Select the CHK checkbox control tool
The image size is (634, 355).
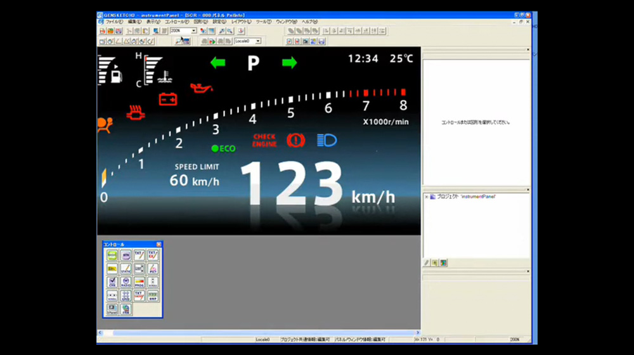click(x=112, y=283)
